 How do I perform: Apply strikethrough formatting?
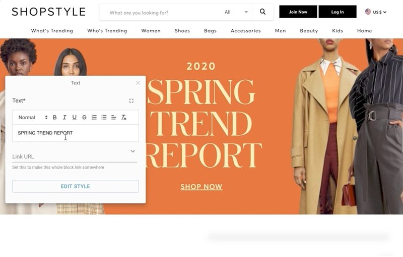click(x=84, y=118)
